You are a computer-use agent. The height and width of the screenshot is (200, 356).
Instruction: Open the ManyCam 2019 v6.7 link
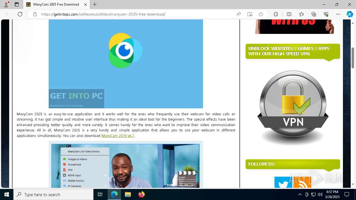click(x=118, y=136)
